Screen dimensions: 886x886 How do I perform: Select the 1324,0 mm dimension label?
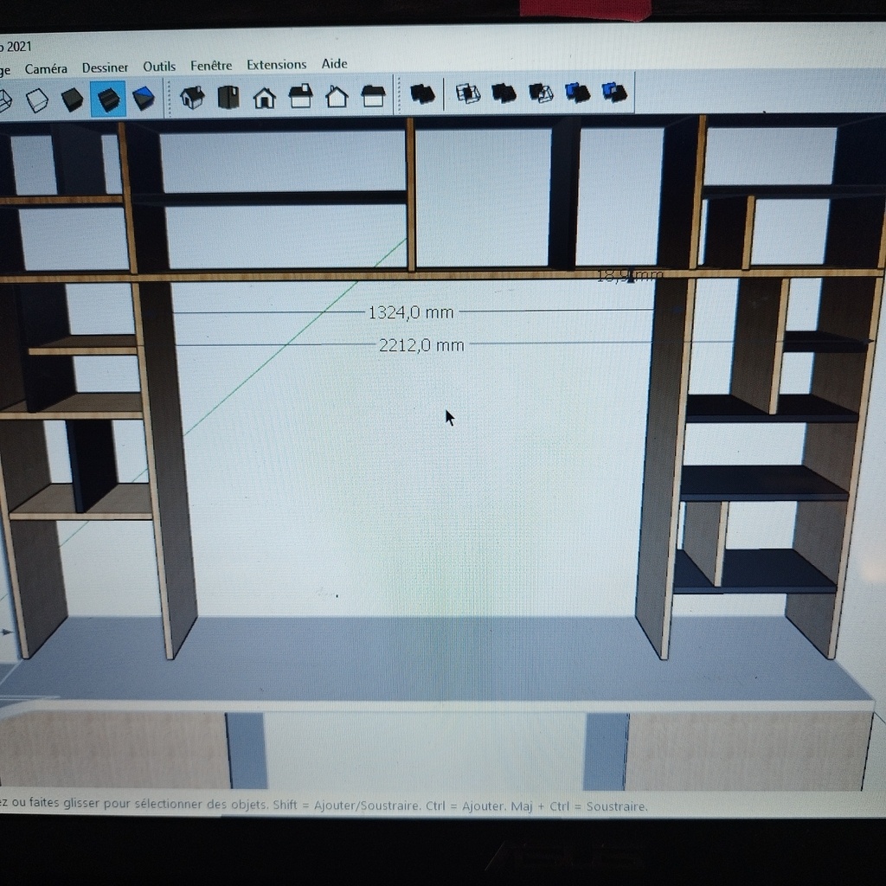[x=411, y=312]
